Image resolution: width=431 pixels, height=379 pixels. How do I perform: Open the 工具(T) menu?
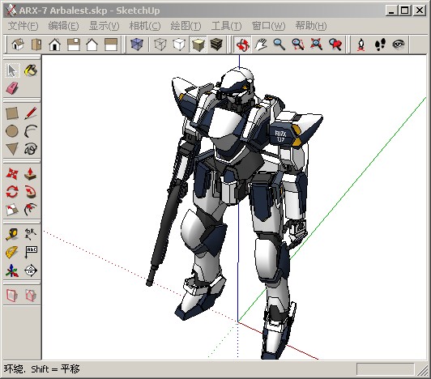point(227,26)
